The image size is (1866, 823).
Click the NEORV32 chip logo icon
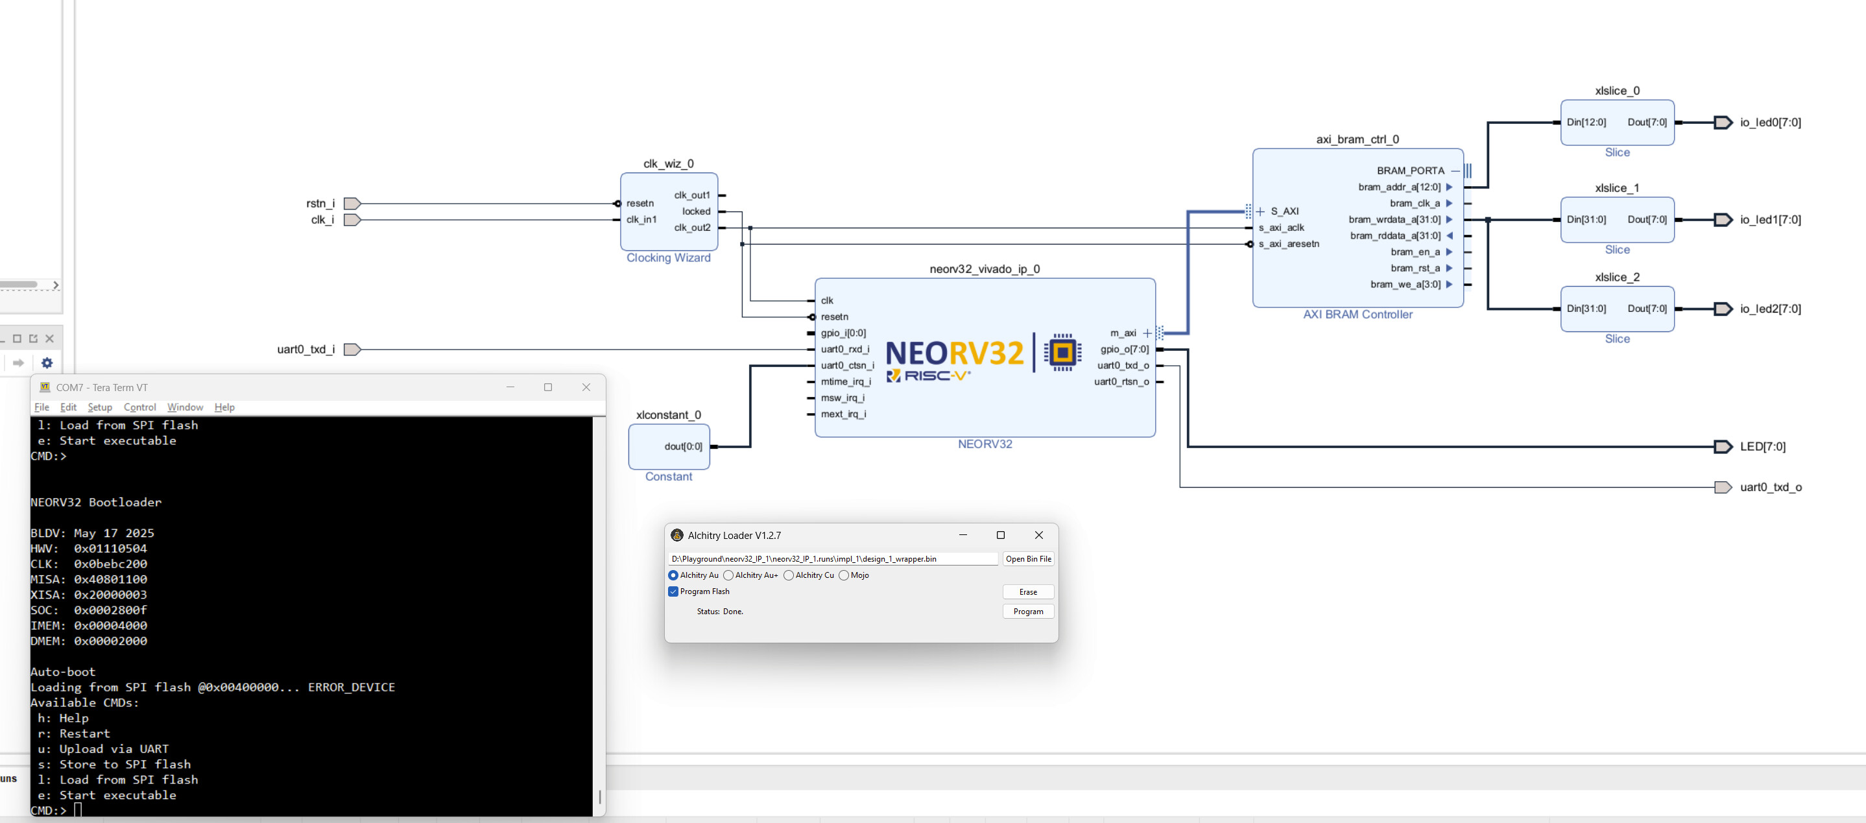tap(1062, 352)
